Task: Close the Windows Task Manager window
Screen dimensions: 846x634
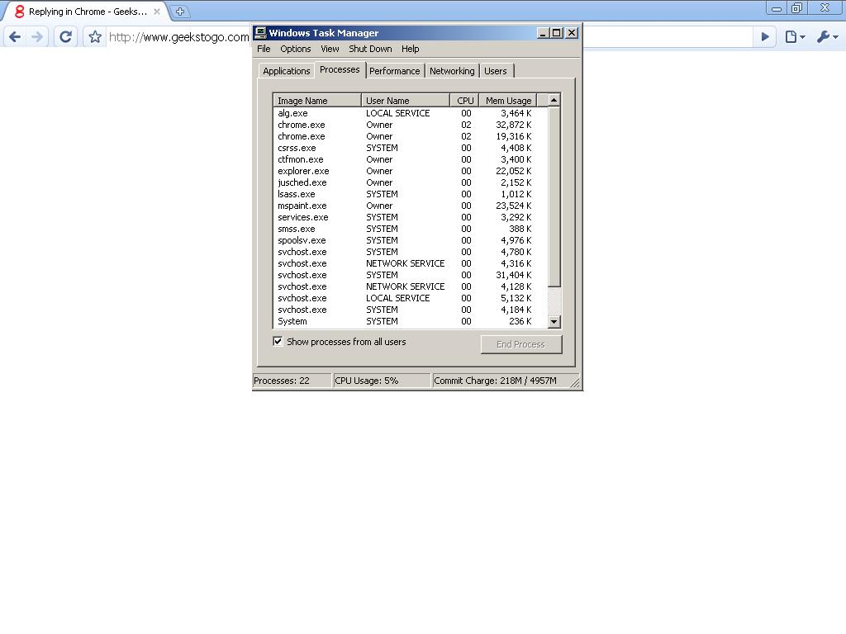Action: tap(572, 33)
